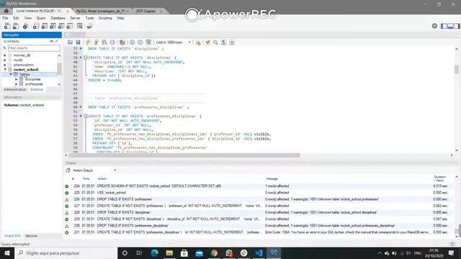Run explain plan with magnifier lightning icon

point(104,42)
